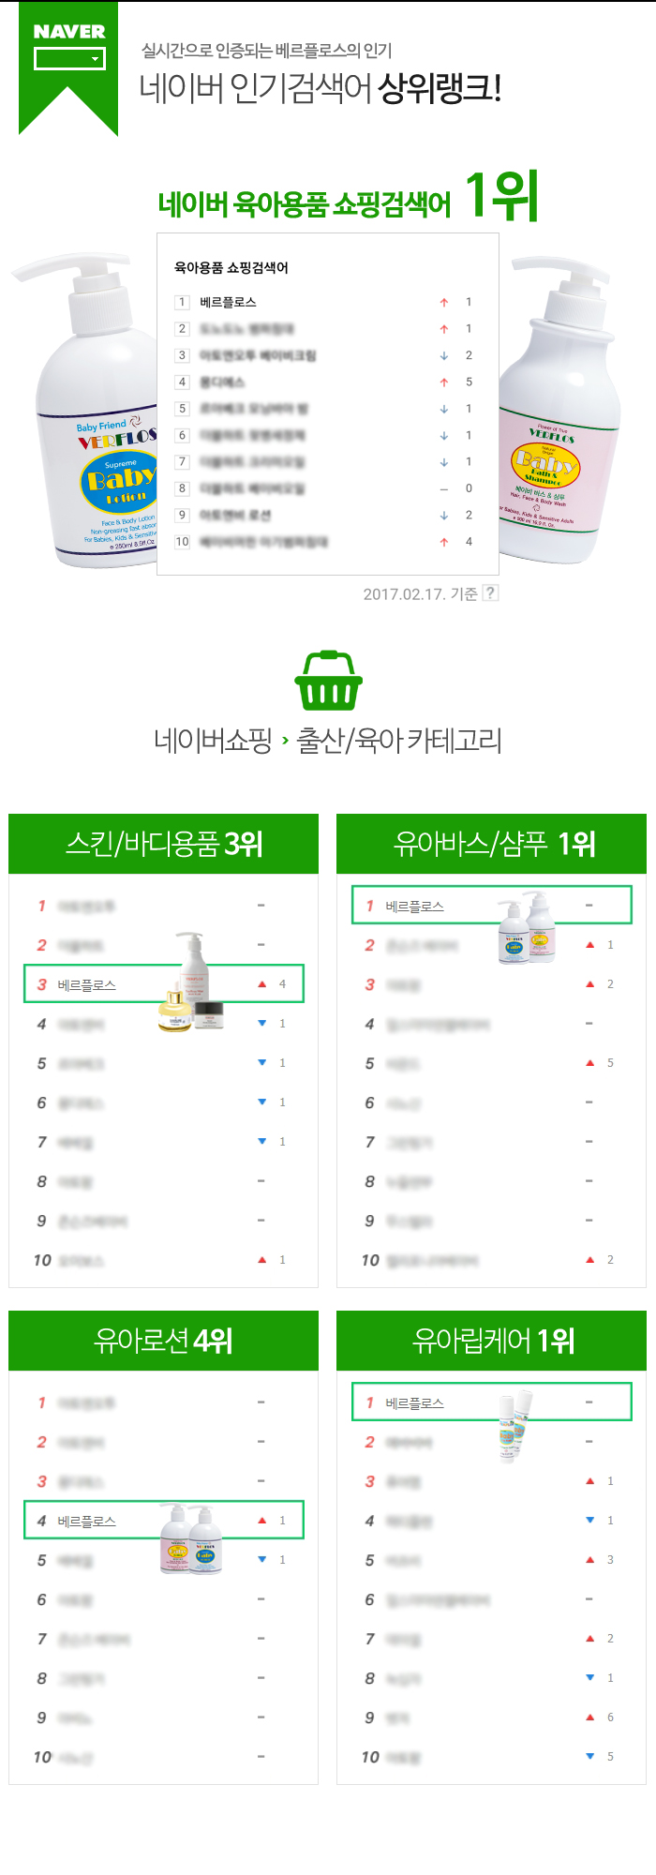Open the 유아립케어 1위 header

492,1341
